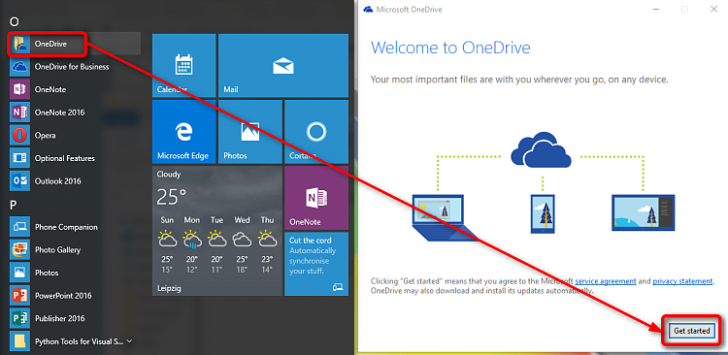Click the Get started button
Image resolution: width=728 pixels, height=355 pixels.
692,331
